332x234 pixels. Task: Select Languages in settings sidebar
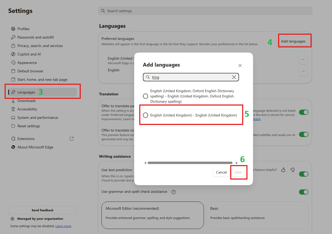(x=43, y=92)
